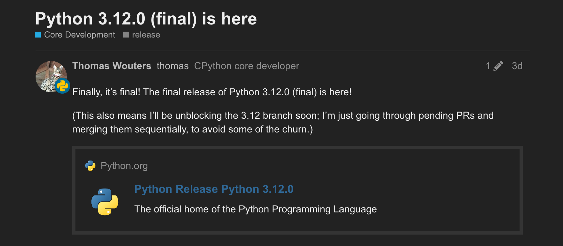The height and width of the screenshot is (246, 563).
Task: Click the small Python.org favicon
Action: (90, 166)
